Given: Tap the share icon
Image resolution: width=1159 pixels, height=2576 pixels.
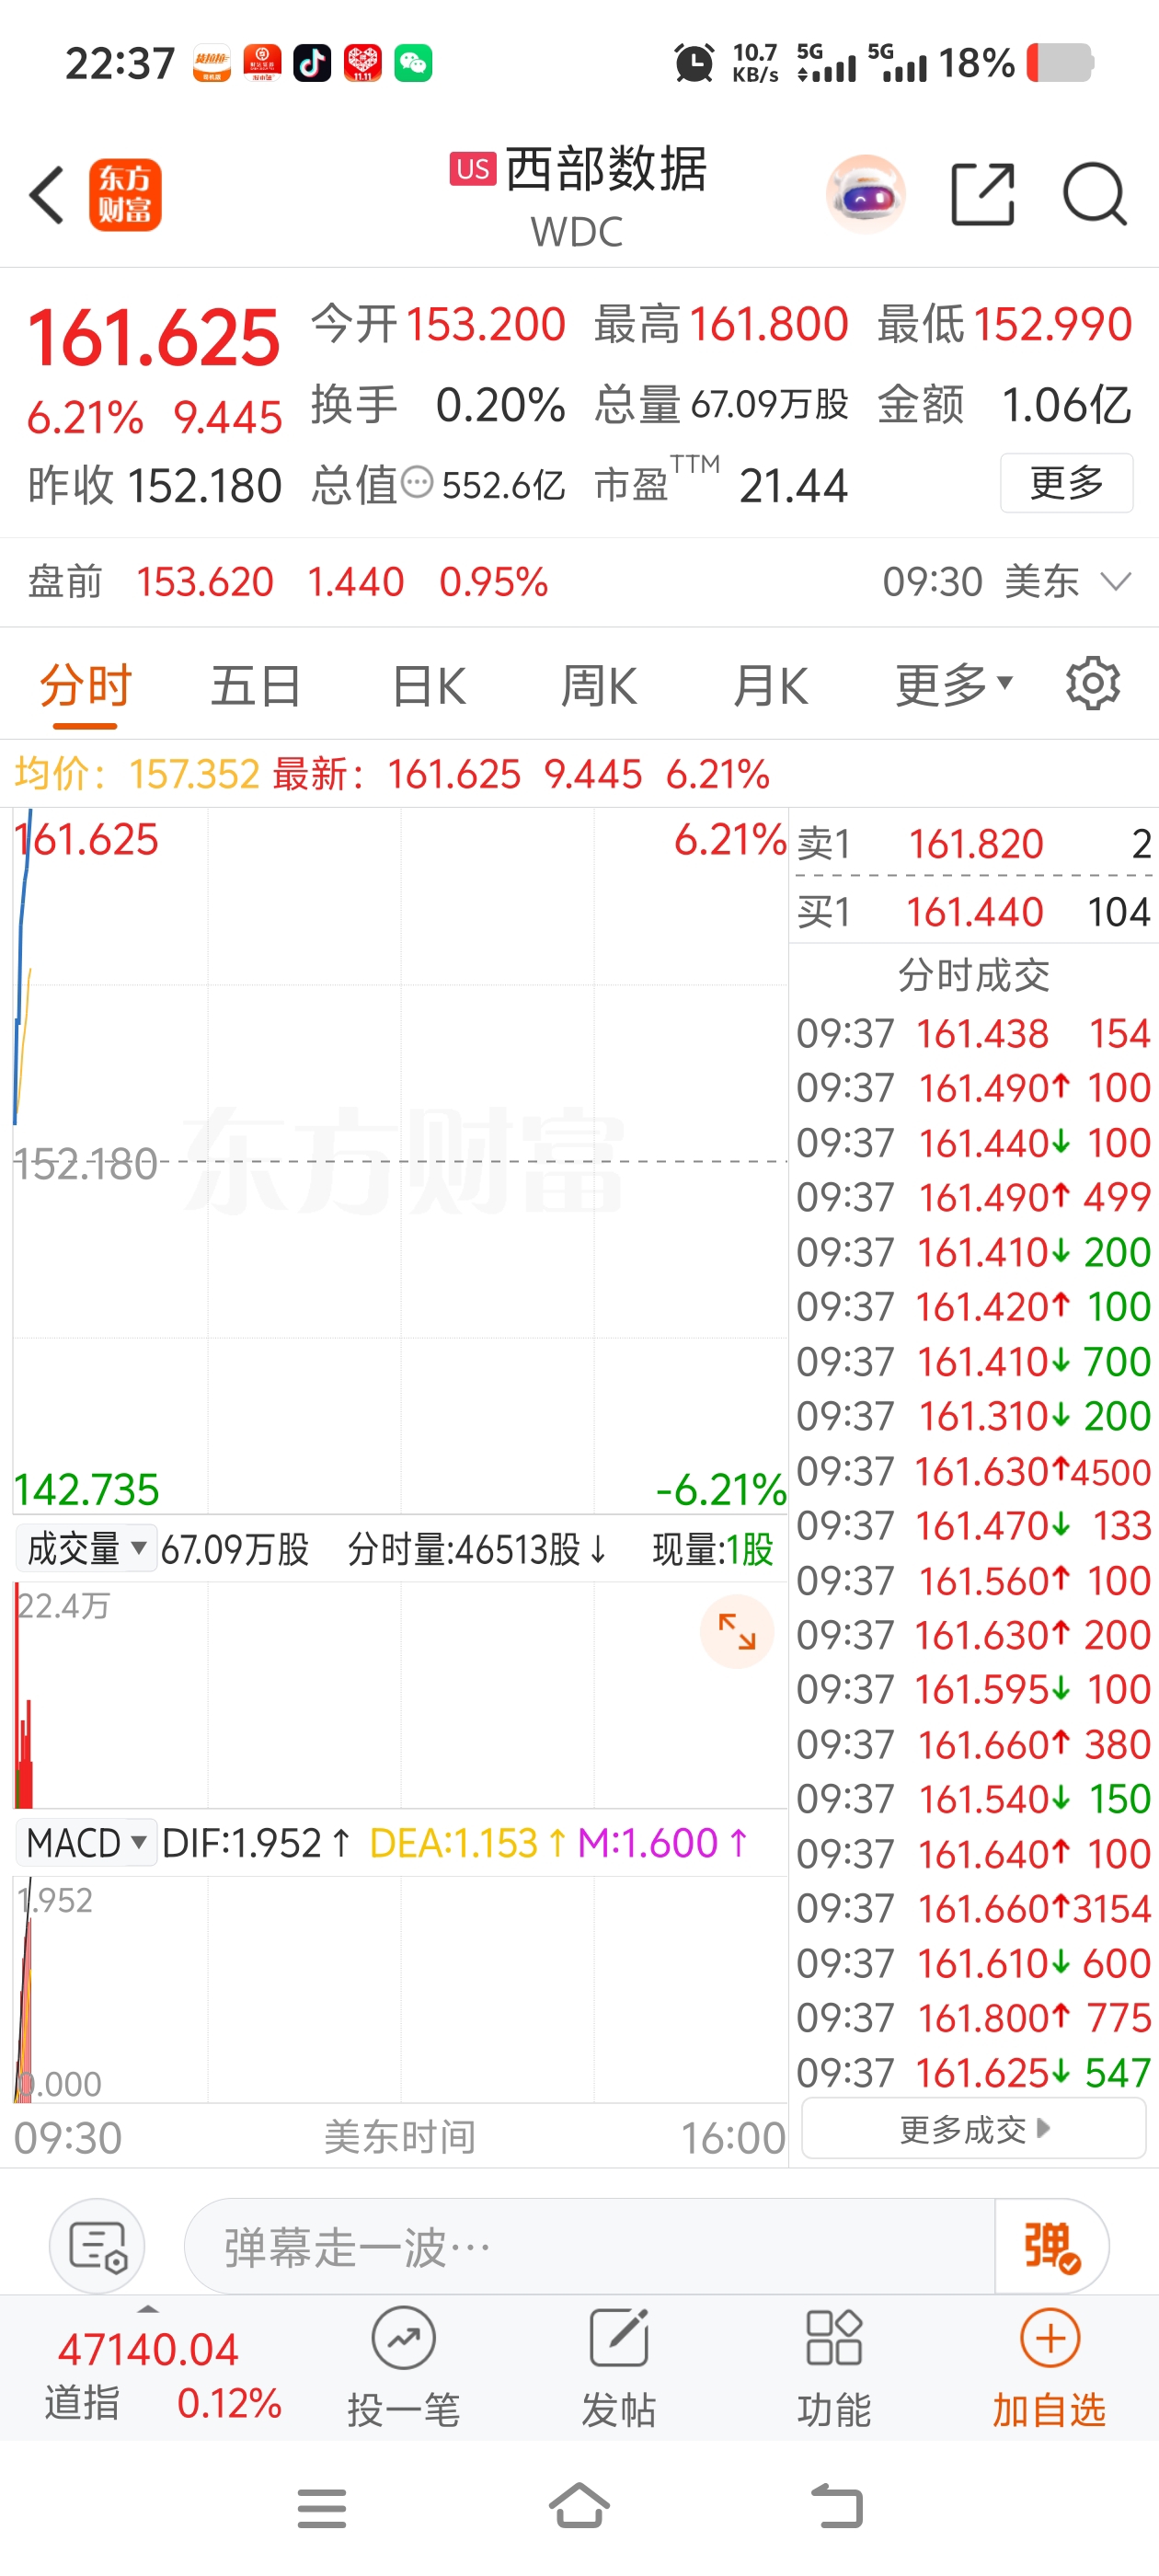Looking at the screenshot, I should click(982, 194).
